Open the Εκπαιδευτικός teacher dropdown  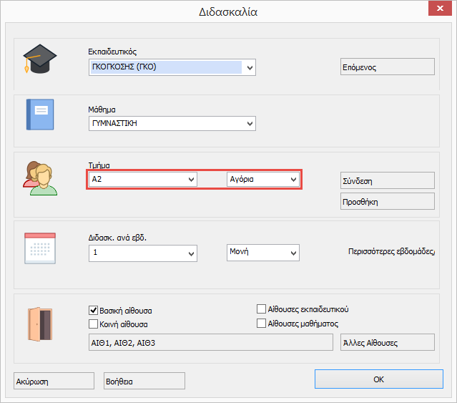[x=250, y=68]
